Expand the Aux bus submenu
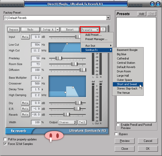162x156 pixels. [x=97, y=46]
